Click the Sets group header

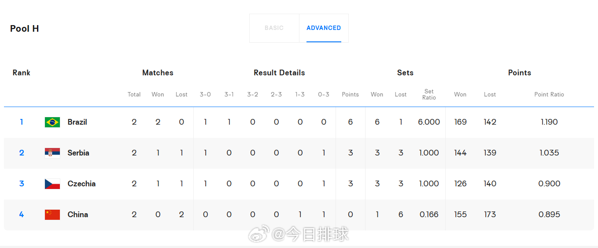pyautogui.click(x=405, y=73)
